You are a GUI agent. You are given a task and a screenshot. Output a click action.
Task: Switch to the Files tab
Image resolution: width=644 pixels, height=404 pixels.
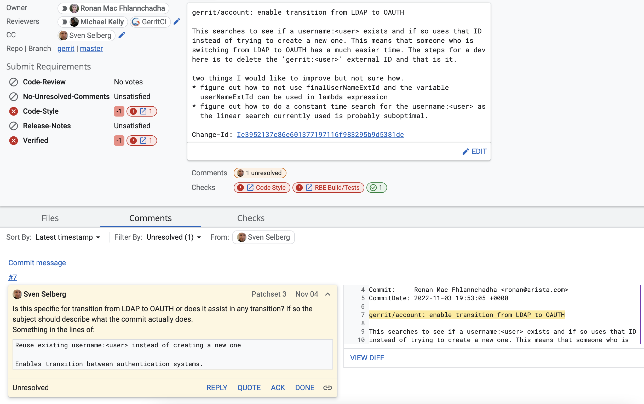[x=50, y=218]
